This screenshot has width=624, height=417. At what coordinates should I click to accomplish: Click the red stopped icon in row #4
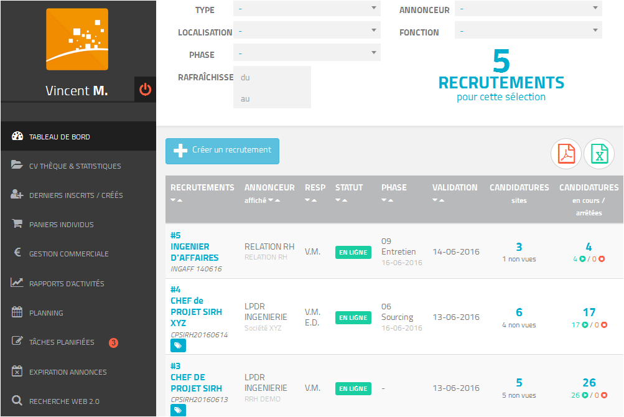coord(604,325)
